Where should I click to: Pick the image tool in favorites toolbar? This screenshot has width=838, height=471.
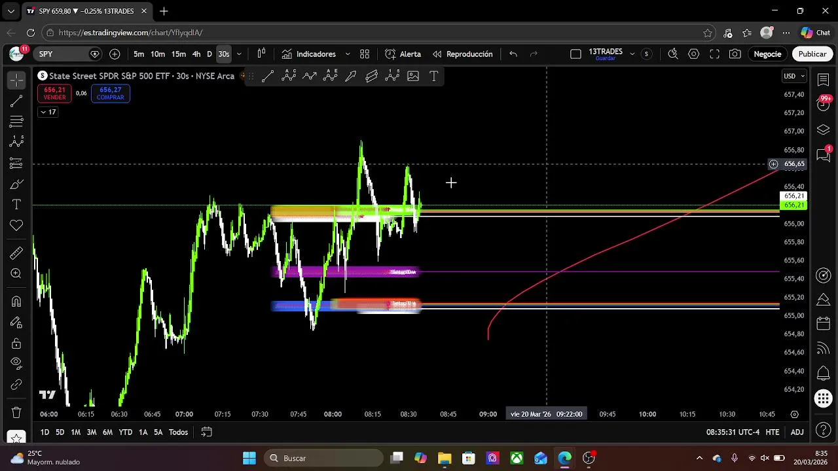click(x=413, y=76)
